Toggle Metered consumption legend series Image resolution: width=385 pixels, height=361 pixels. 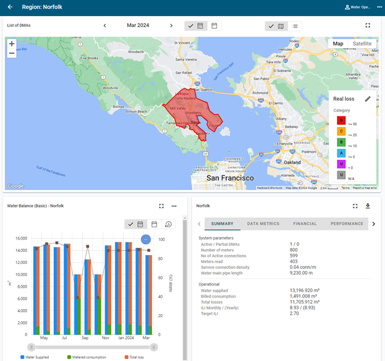87,357
